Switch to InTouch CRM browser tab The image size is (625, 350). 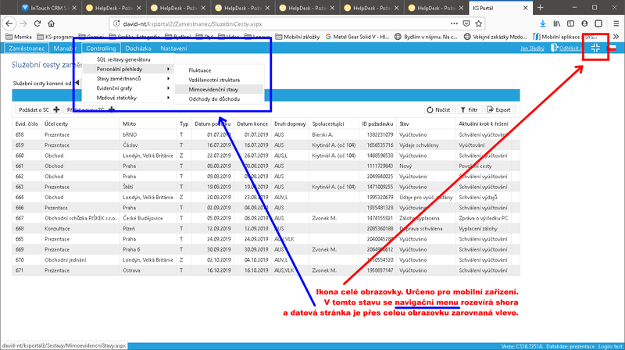pyautogui.click(x=48, y=8)
